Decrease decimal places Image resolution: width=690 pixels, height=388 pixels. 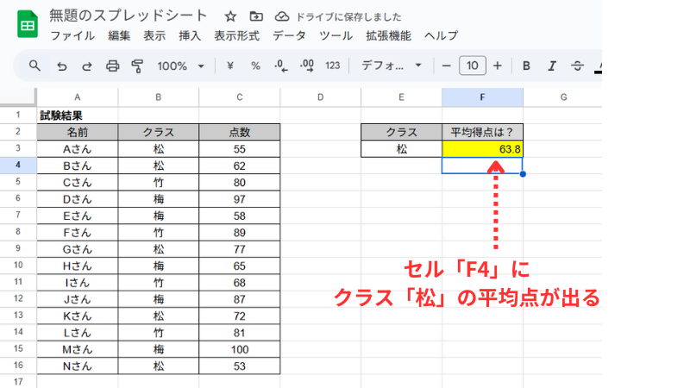coord(281,66)
